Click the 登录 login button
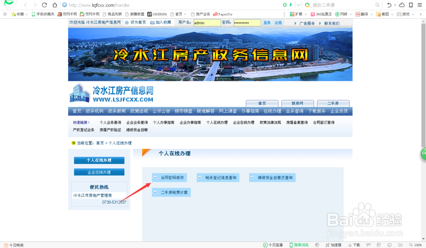The width and height of the screenshot is (426, 248). coord(267,23)
